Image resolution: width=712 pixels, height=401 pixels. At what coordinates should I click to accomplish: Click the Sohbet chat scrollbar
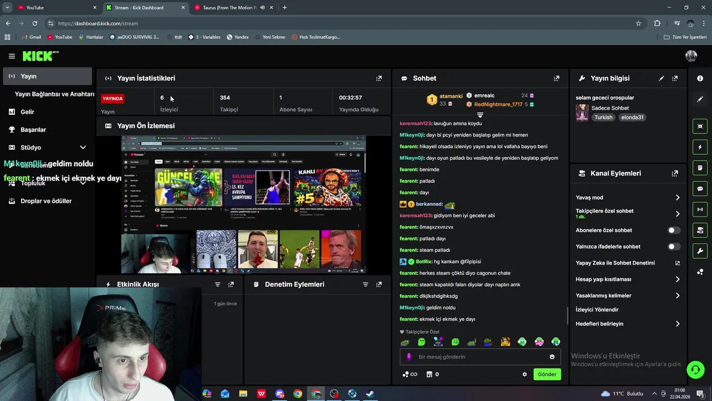click(x=567, y=316)
